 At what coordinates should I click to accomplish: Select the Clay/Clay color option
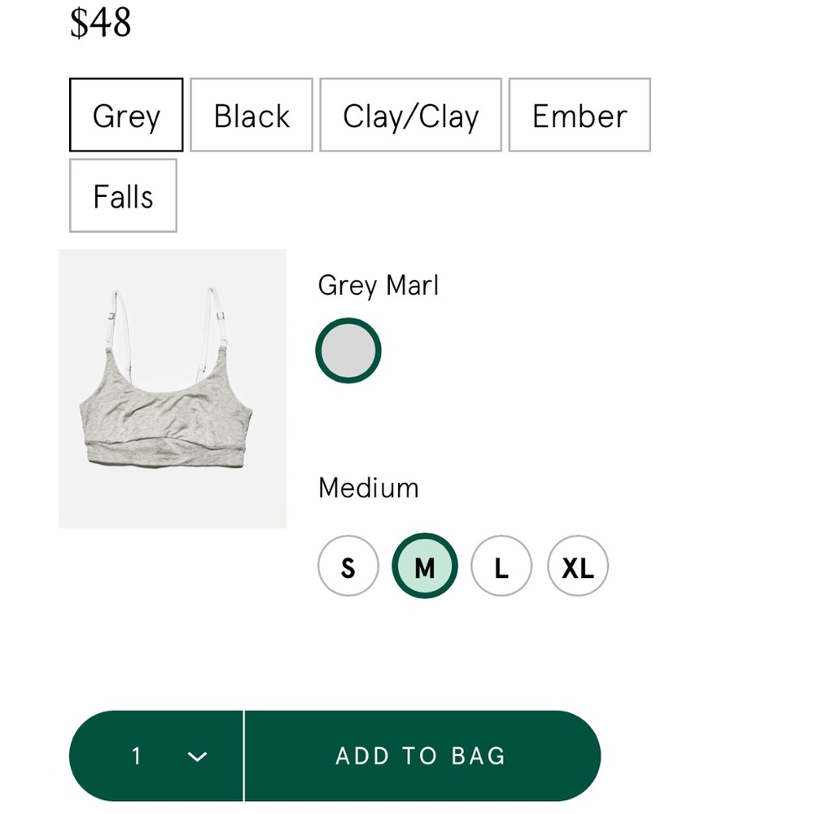click(x=410, y=115)
